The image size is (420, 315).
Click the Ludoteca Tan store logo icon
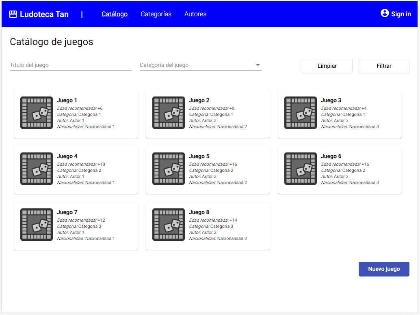[x=13, y=13]
